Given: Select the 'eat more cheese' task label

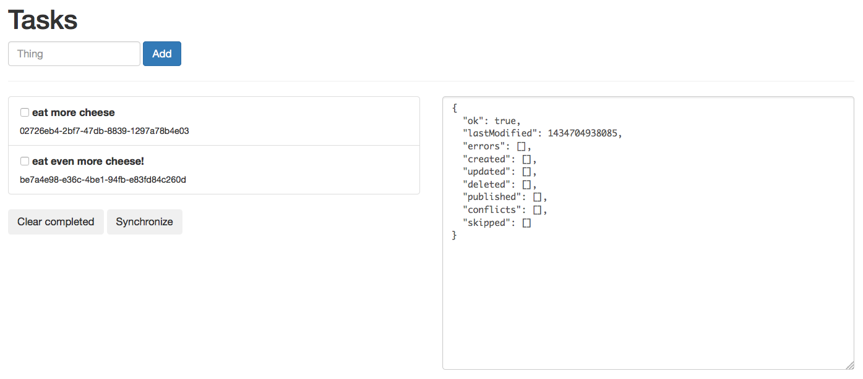Looking at the screenshot, I should tap(74, 112).
